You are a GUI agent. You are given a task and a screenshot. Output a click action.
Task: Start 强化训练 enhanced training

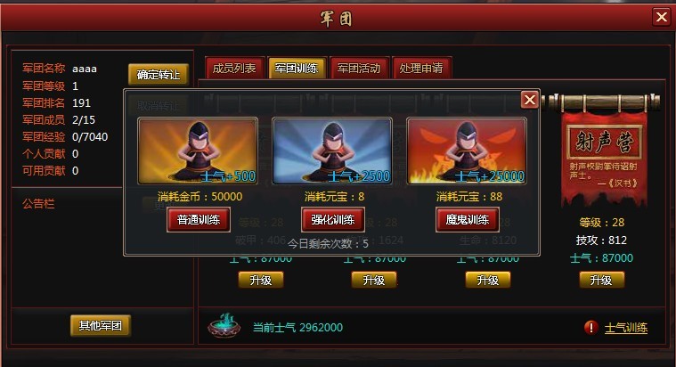coord(333,219)
